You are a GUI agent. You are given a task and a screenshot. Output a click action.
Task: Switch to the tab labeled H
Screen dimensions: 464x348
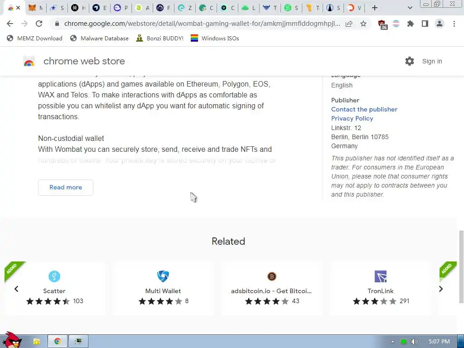tap(78, 8)
